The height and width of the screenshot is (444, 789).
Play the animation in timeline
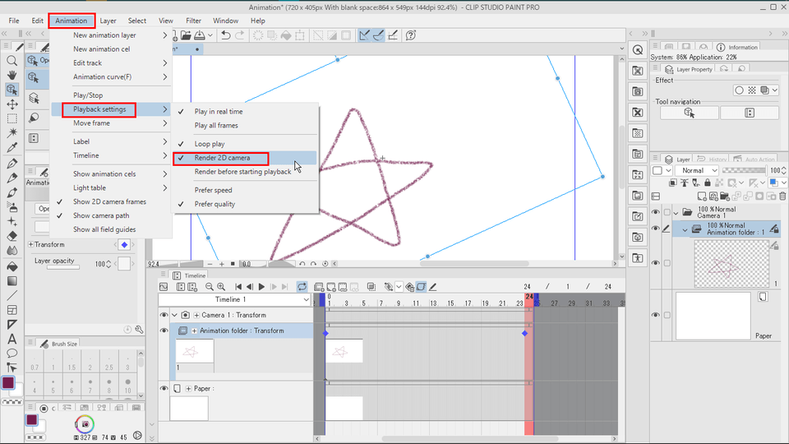click(261, 287)
